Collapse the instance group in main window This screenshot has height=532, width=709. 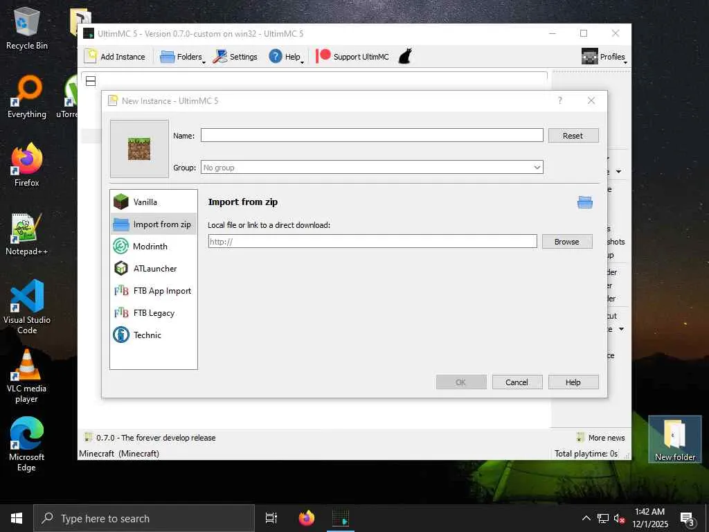(x=91, y=81)
